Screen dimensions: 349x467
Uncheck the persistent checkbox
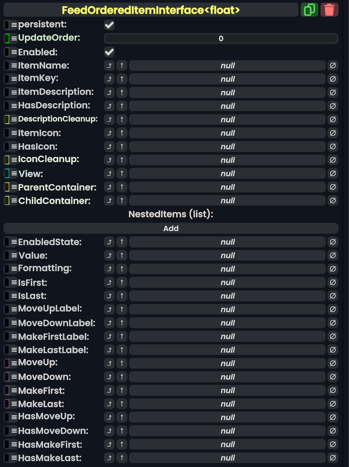(108, 25)
